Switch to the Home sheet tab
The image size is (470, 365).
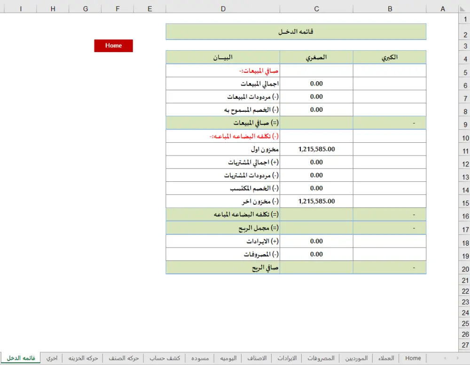(x=413, y=357)
